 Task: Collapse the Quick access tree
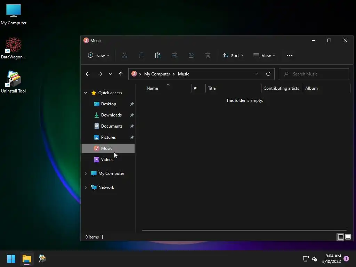[x=86, y=92]
